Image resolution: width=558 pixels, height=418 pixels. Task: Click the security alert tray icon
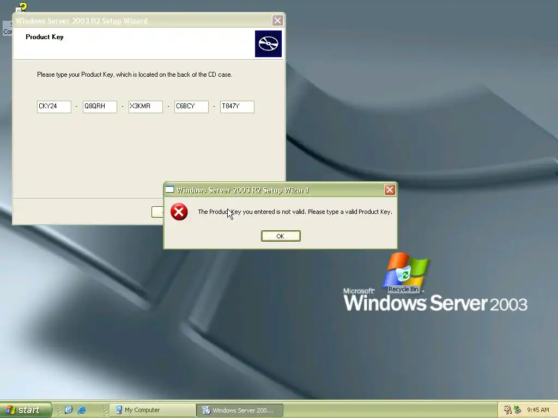[507, 410]
